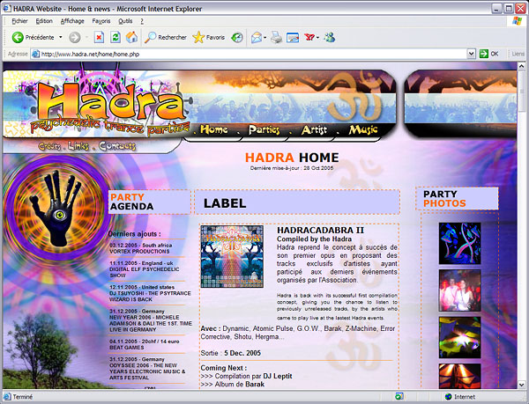The height and width of the screenshot is (404, 529).
Task: Open the Affichage menu
Action: (72, 21)
